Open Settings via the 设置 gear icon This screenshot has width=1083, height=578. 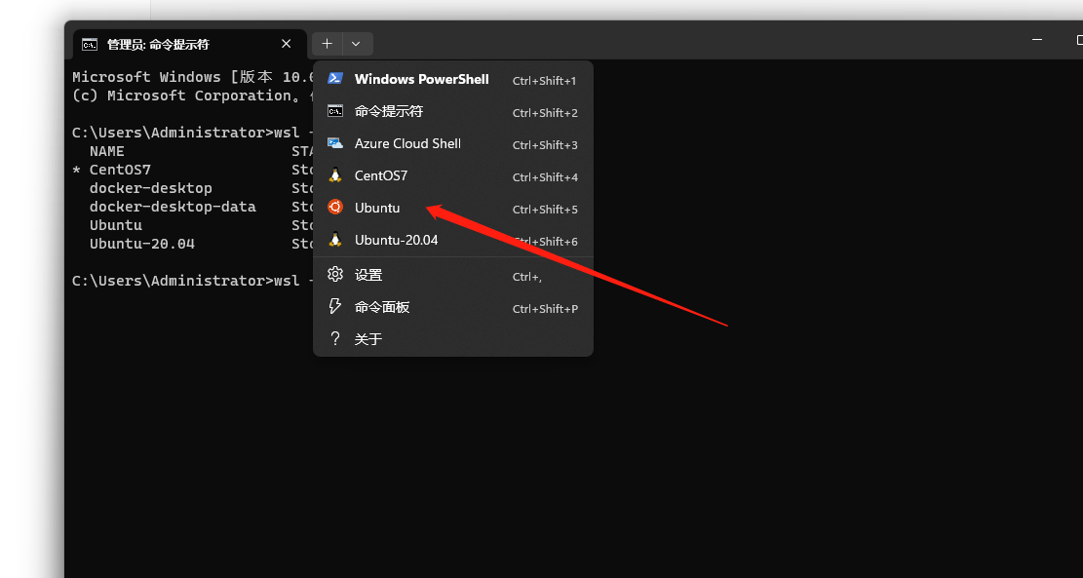tap(334, 274)
